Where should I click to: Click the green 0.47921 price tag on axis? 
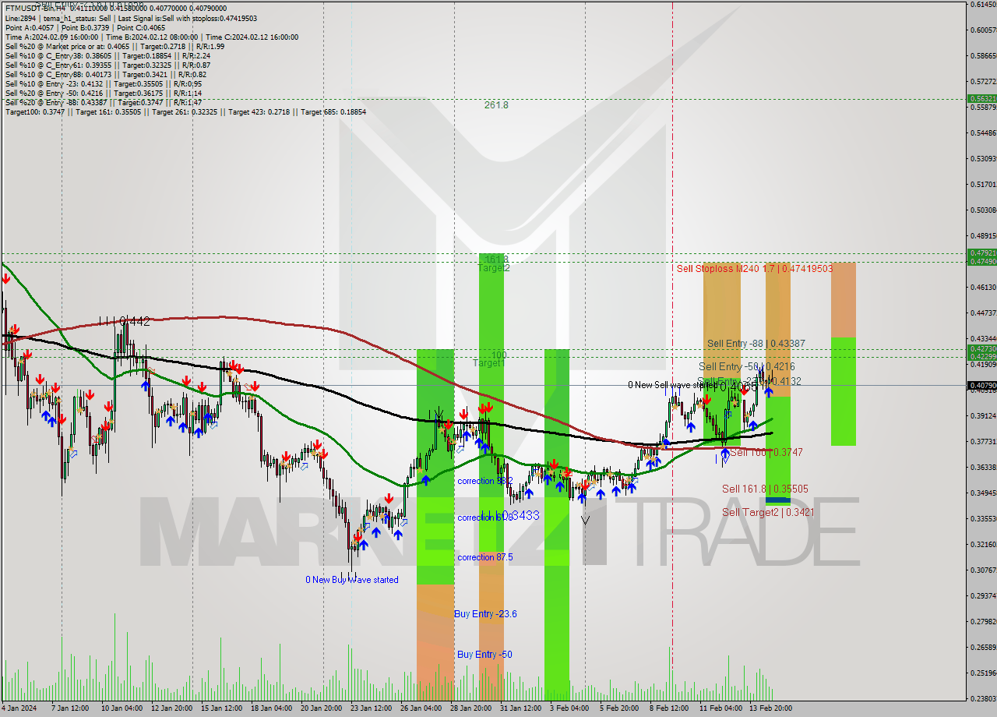(981, 253)
